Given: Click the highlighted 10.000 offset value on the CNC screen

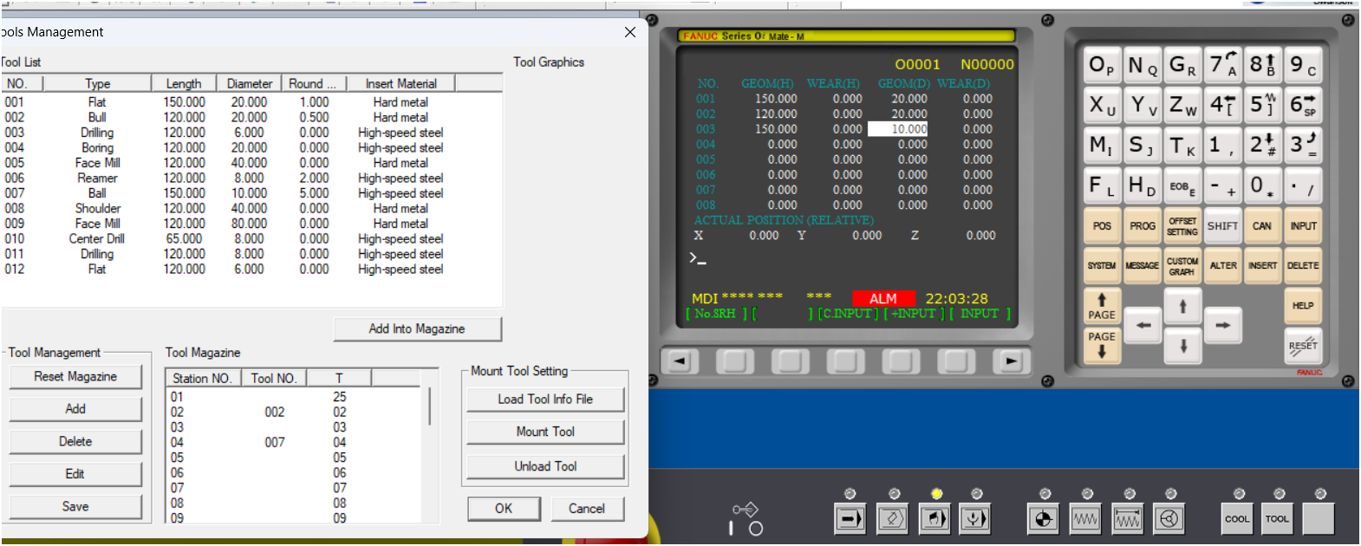Looking at the screenshot, I should point(898,129).
